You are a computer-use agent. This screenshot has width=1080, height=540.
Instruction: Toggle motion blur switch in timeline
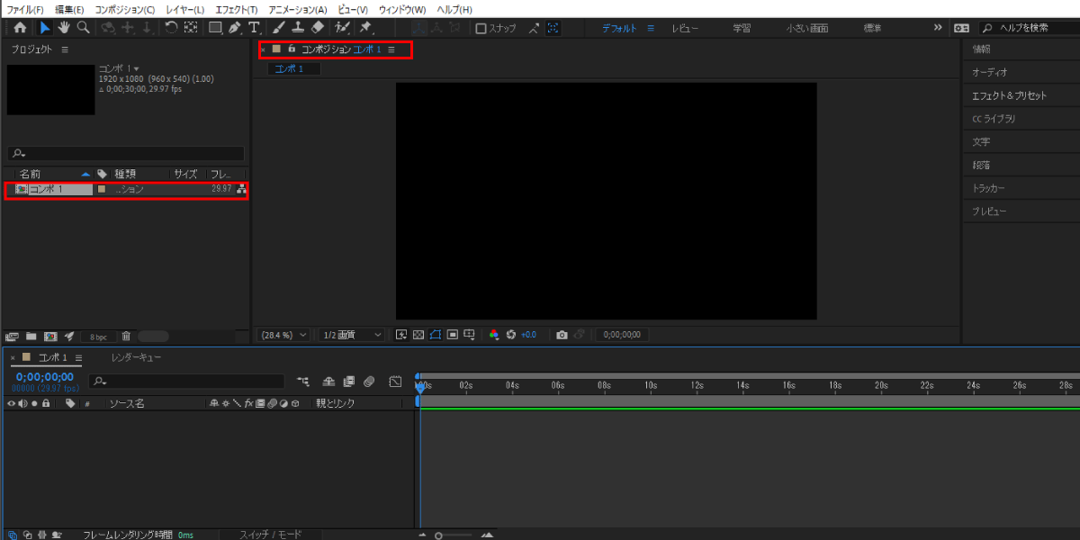click(x=369, y=382)
